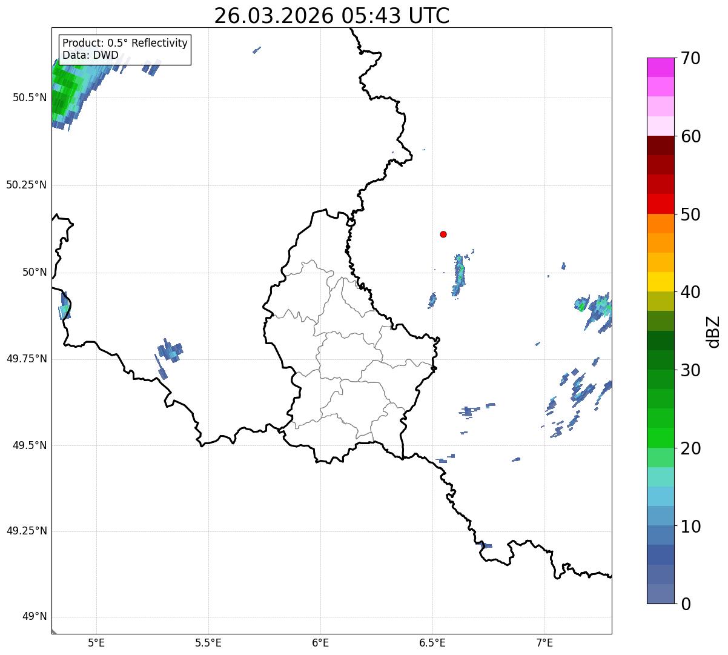Image resolution: width=728 pixels, height=655 pixels.
Task: Click the 5°E longitude label
Action: (96, 642)
